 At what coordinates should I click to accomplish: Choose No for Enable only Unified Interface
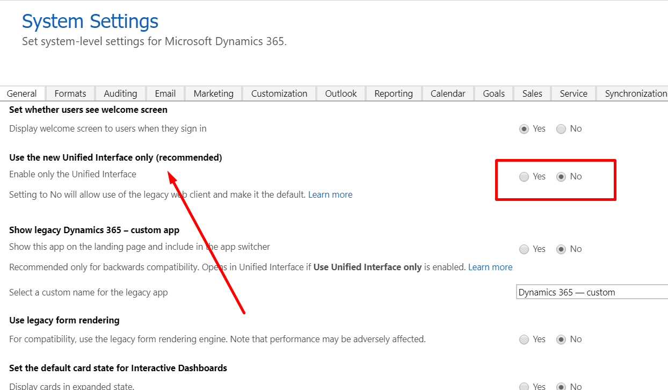(561, 177)
